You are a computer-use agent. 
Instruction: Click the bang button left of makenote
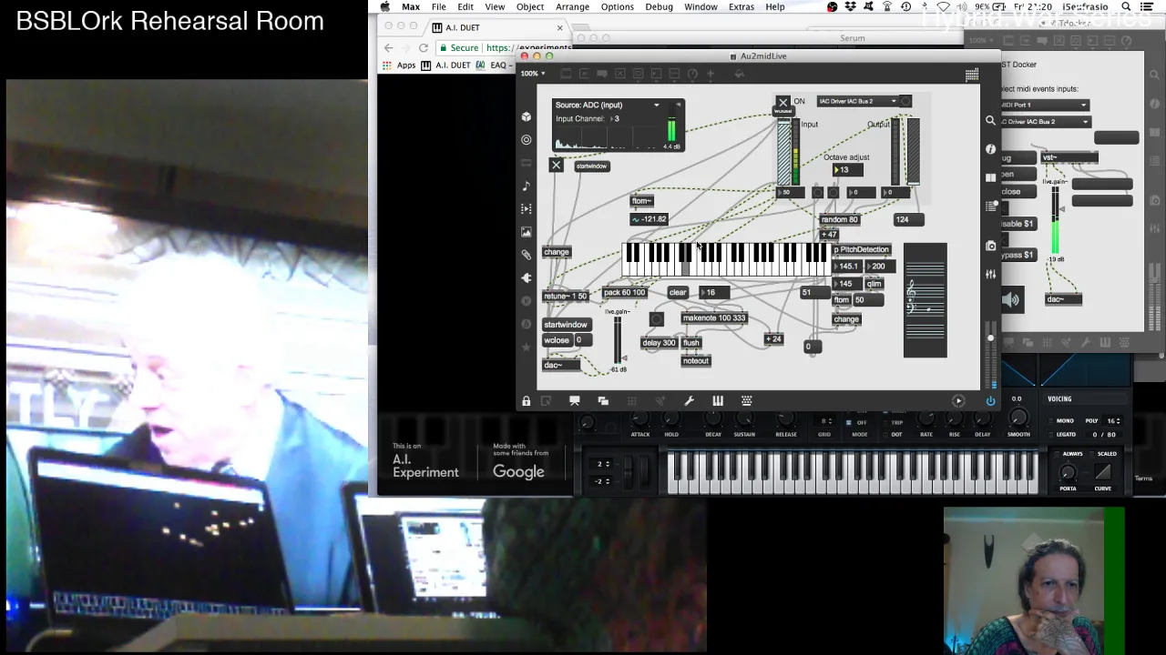[x=656, y=319]
